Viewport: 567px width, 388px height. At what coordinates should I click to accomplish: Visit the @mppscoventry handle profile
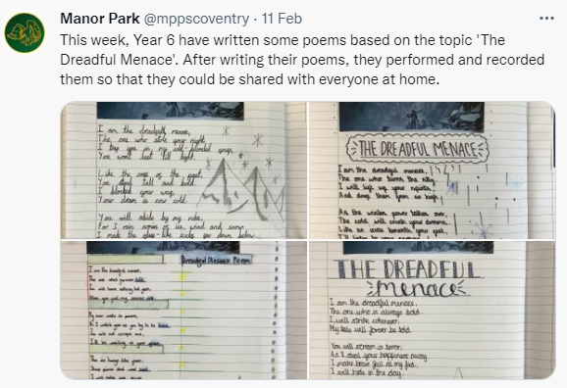point(196,19)
